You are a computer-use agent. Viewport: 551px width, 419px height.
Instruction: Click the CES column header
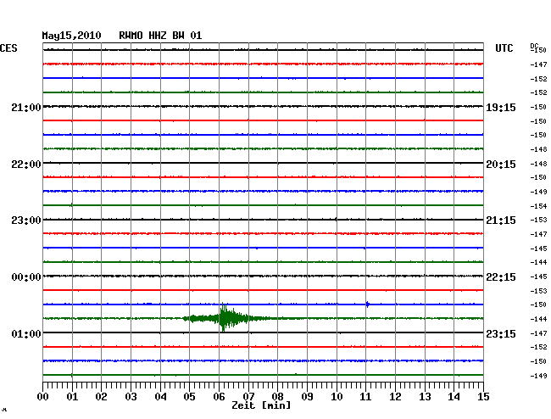click(8, 48)
